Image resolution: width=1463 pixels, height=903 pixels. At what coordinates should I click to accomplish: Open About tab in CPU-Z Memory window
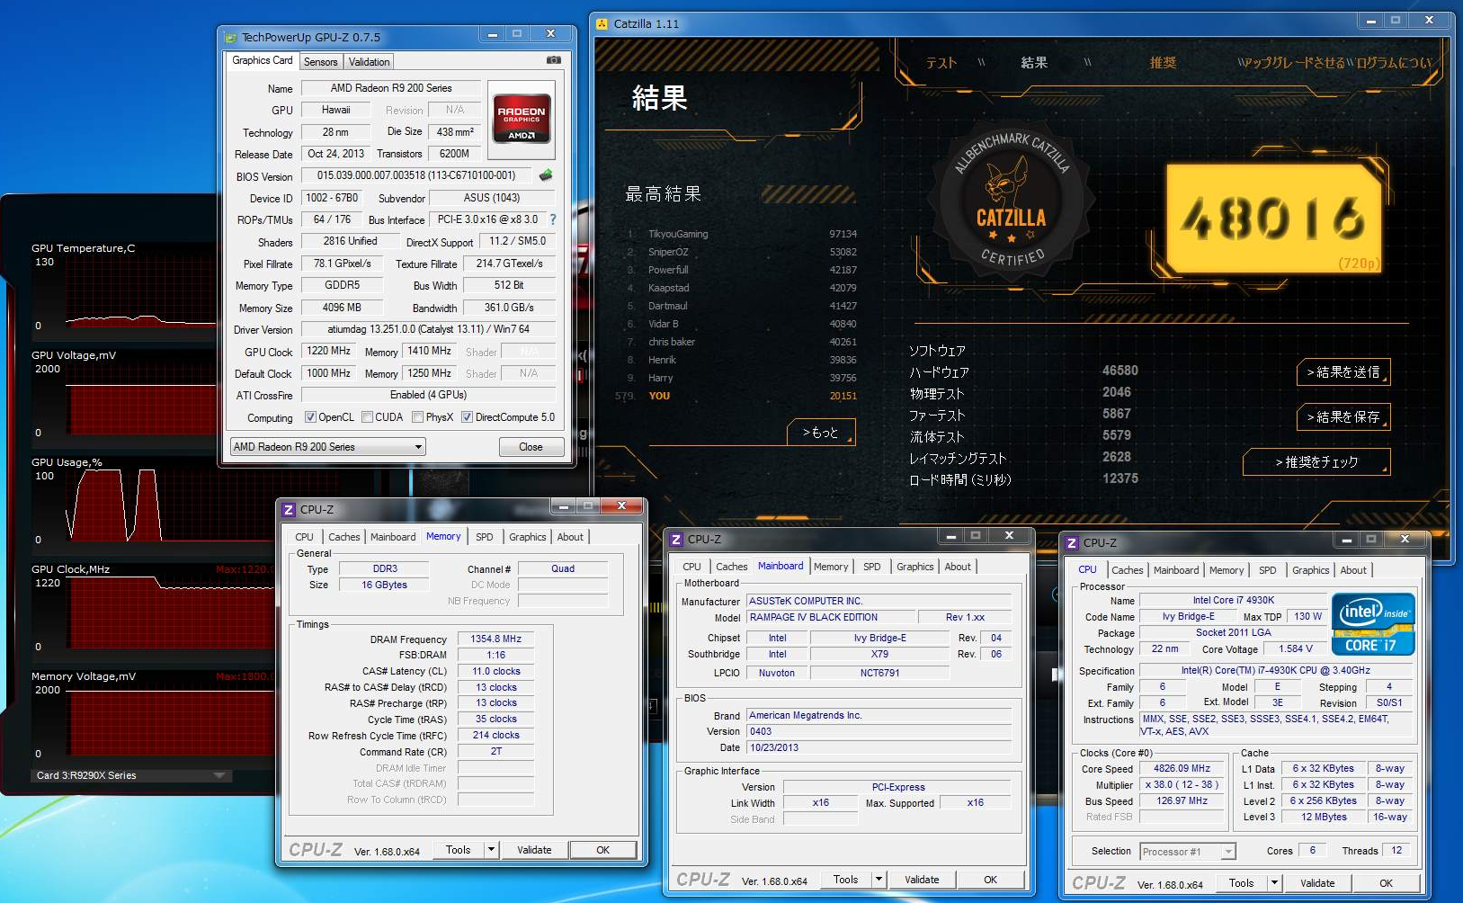click(x=570, y=537)
